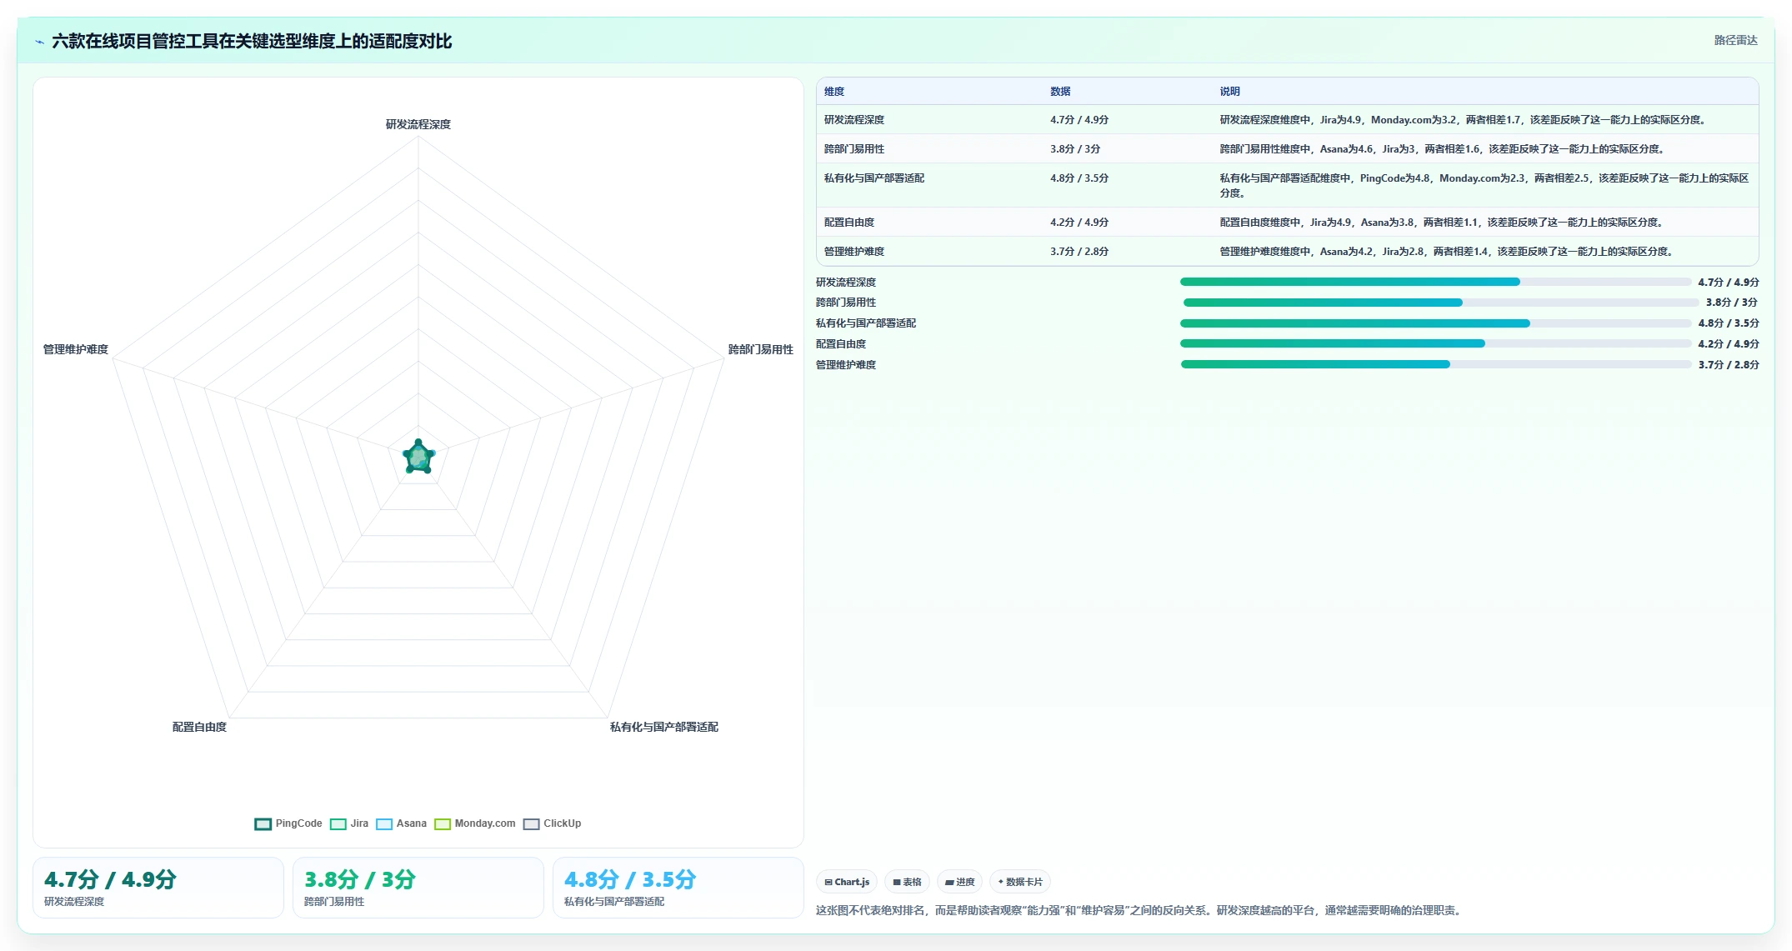Click table cell 4.7分 / 4.9分
This screenshot has height=951, width=1792.
pyautogui.click(x=1079, y=120)
